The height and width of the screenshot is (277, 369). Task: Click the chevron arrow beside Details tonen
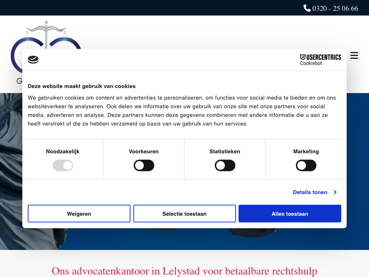pos(335,192)
